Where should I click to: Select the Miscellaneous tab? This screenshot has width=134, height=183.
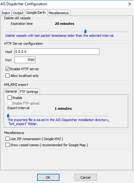59,13
